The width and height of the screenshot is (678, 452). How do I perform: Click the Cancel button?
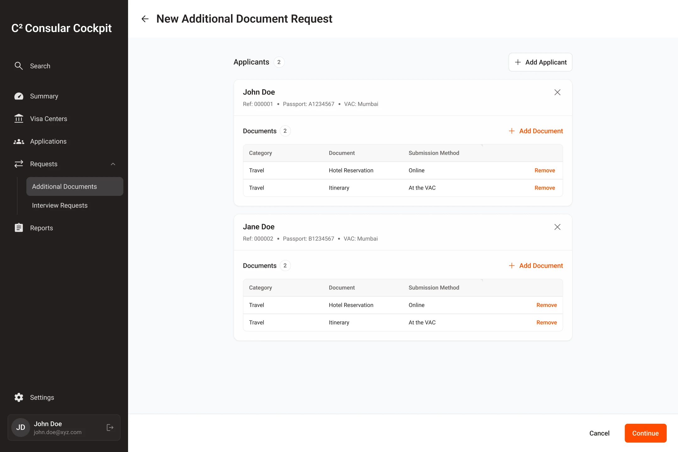tap(599, 433)
